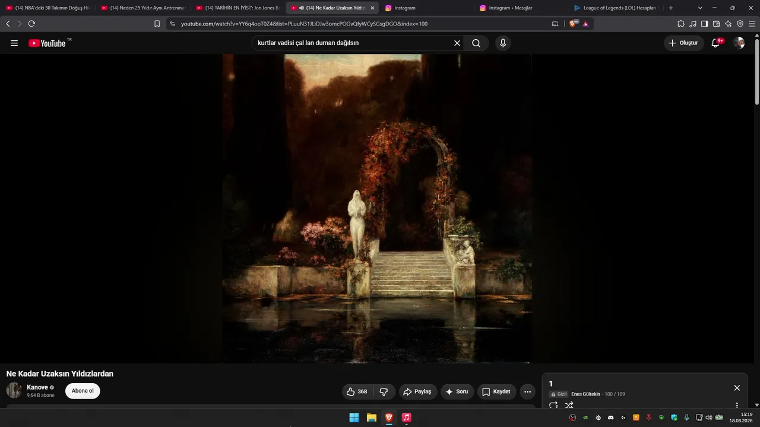Open the browser main menu

pyautogui.click(x=752, y=24)
